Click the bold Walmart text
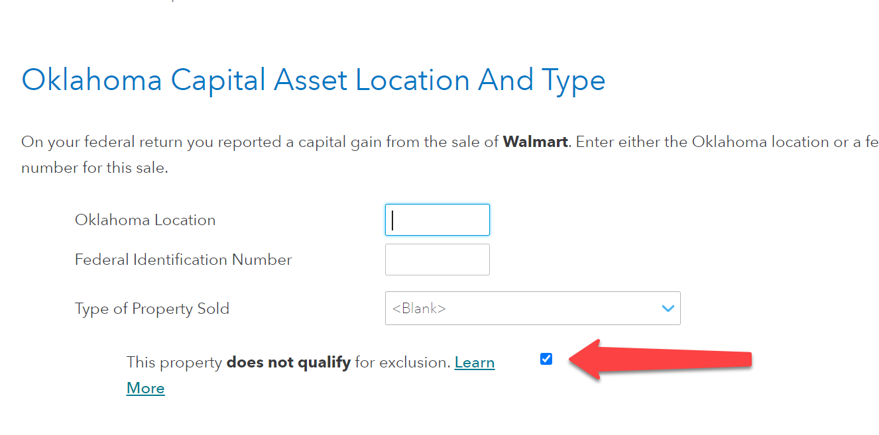This screenshot has width=879, height=435. pyautogui.click(x=536, y=142)
